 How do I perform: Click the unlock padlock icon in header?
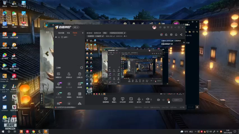[x=166, y=35]
